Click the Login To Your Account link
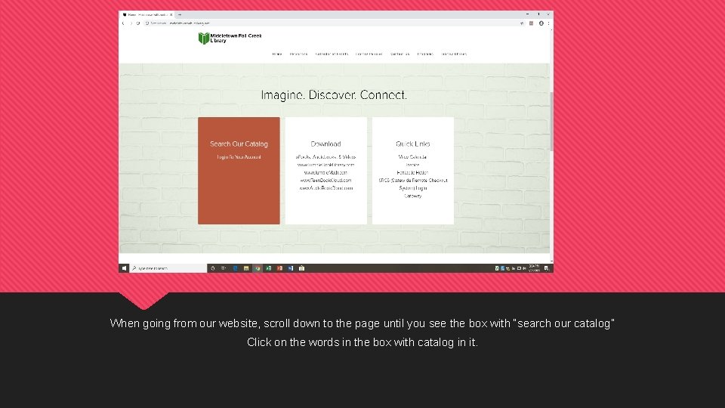725x408 pixels. [x=239, y=157]
